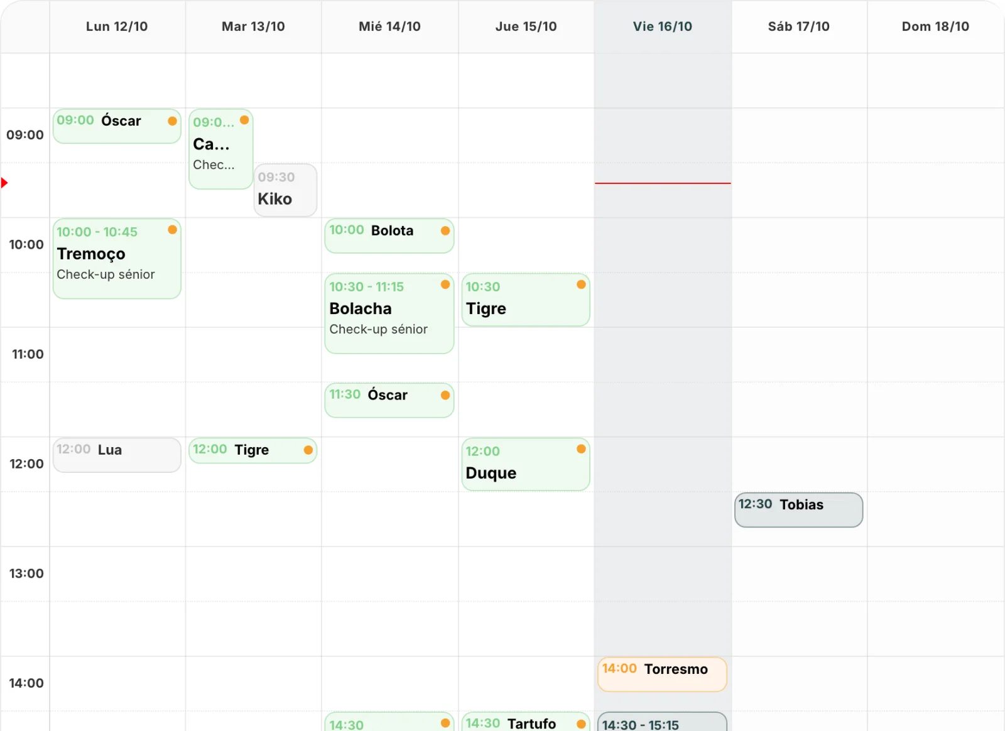
Task: Open Óscar's 11:30 Wednesday appointment
Action: (x=389, y=400)
